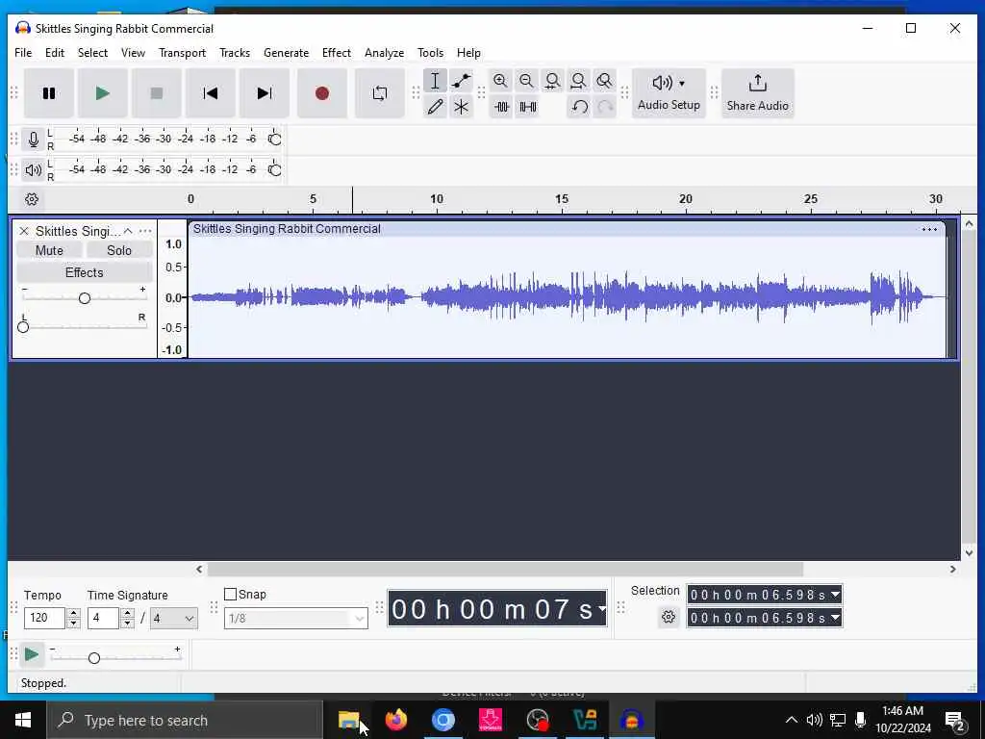The width and height of the screenshot is (985, 739).
Task: Mute the Skittles Singing track
Action: click(x=49, y=251)
